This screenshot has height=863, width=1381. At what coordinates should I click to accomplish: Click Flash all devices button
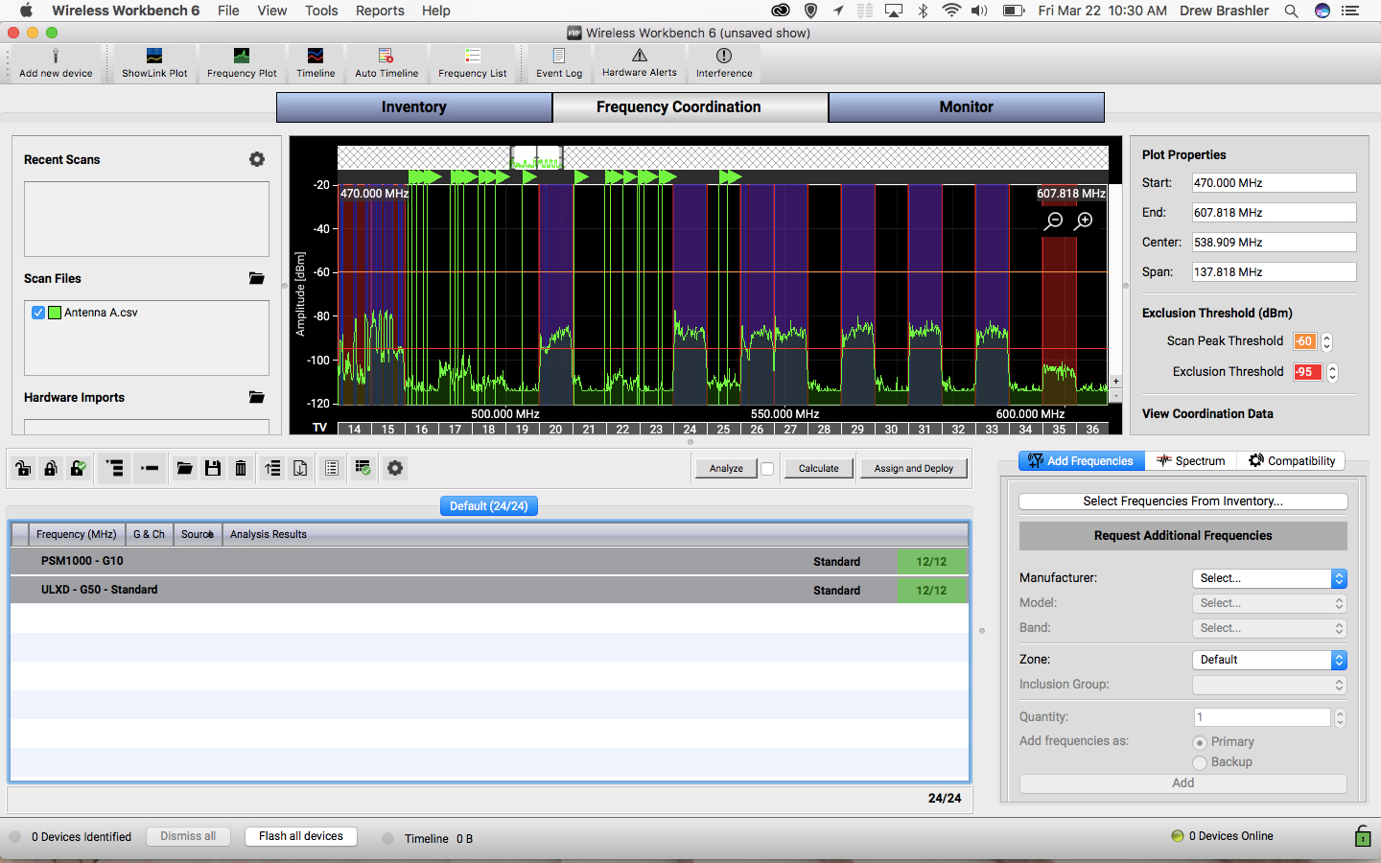[301, 836]
